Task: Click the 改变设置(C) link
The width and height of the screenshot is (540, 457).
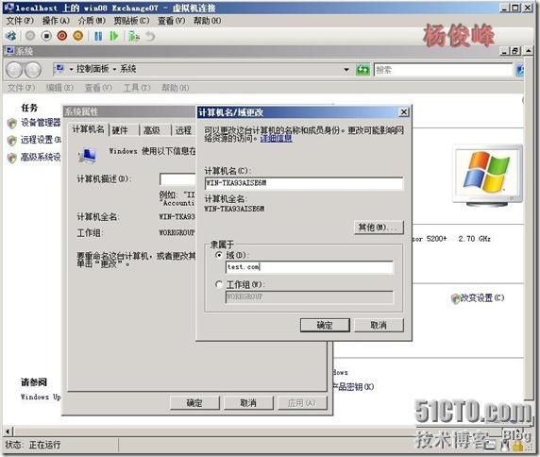Action: point(482,298)
